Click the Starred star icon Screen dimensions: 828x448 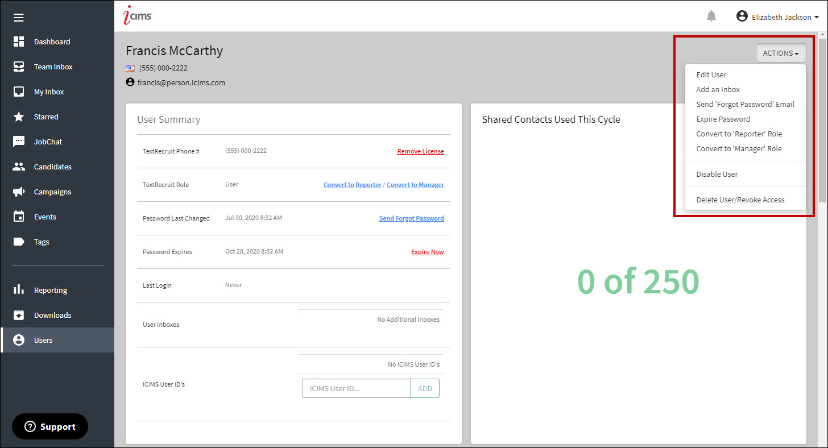click(19, 117)
